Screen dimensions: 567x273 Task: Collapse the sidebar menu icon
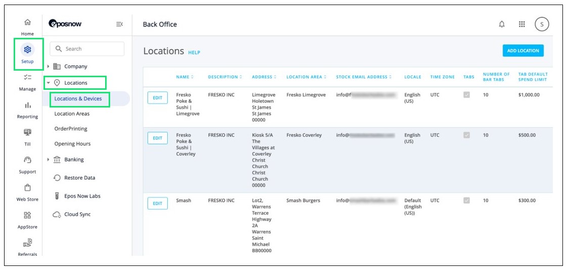pyautogui.click(x=119, y=24)
